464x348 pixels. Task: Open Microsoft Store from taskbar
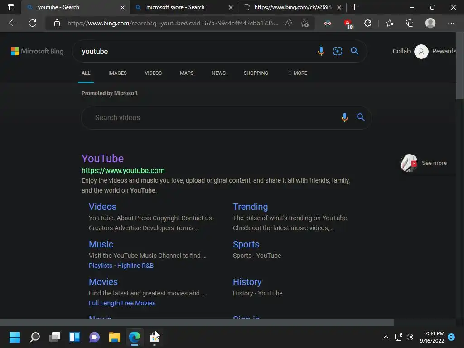pos(154,337)
